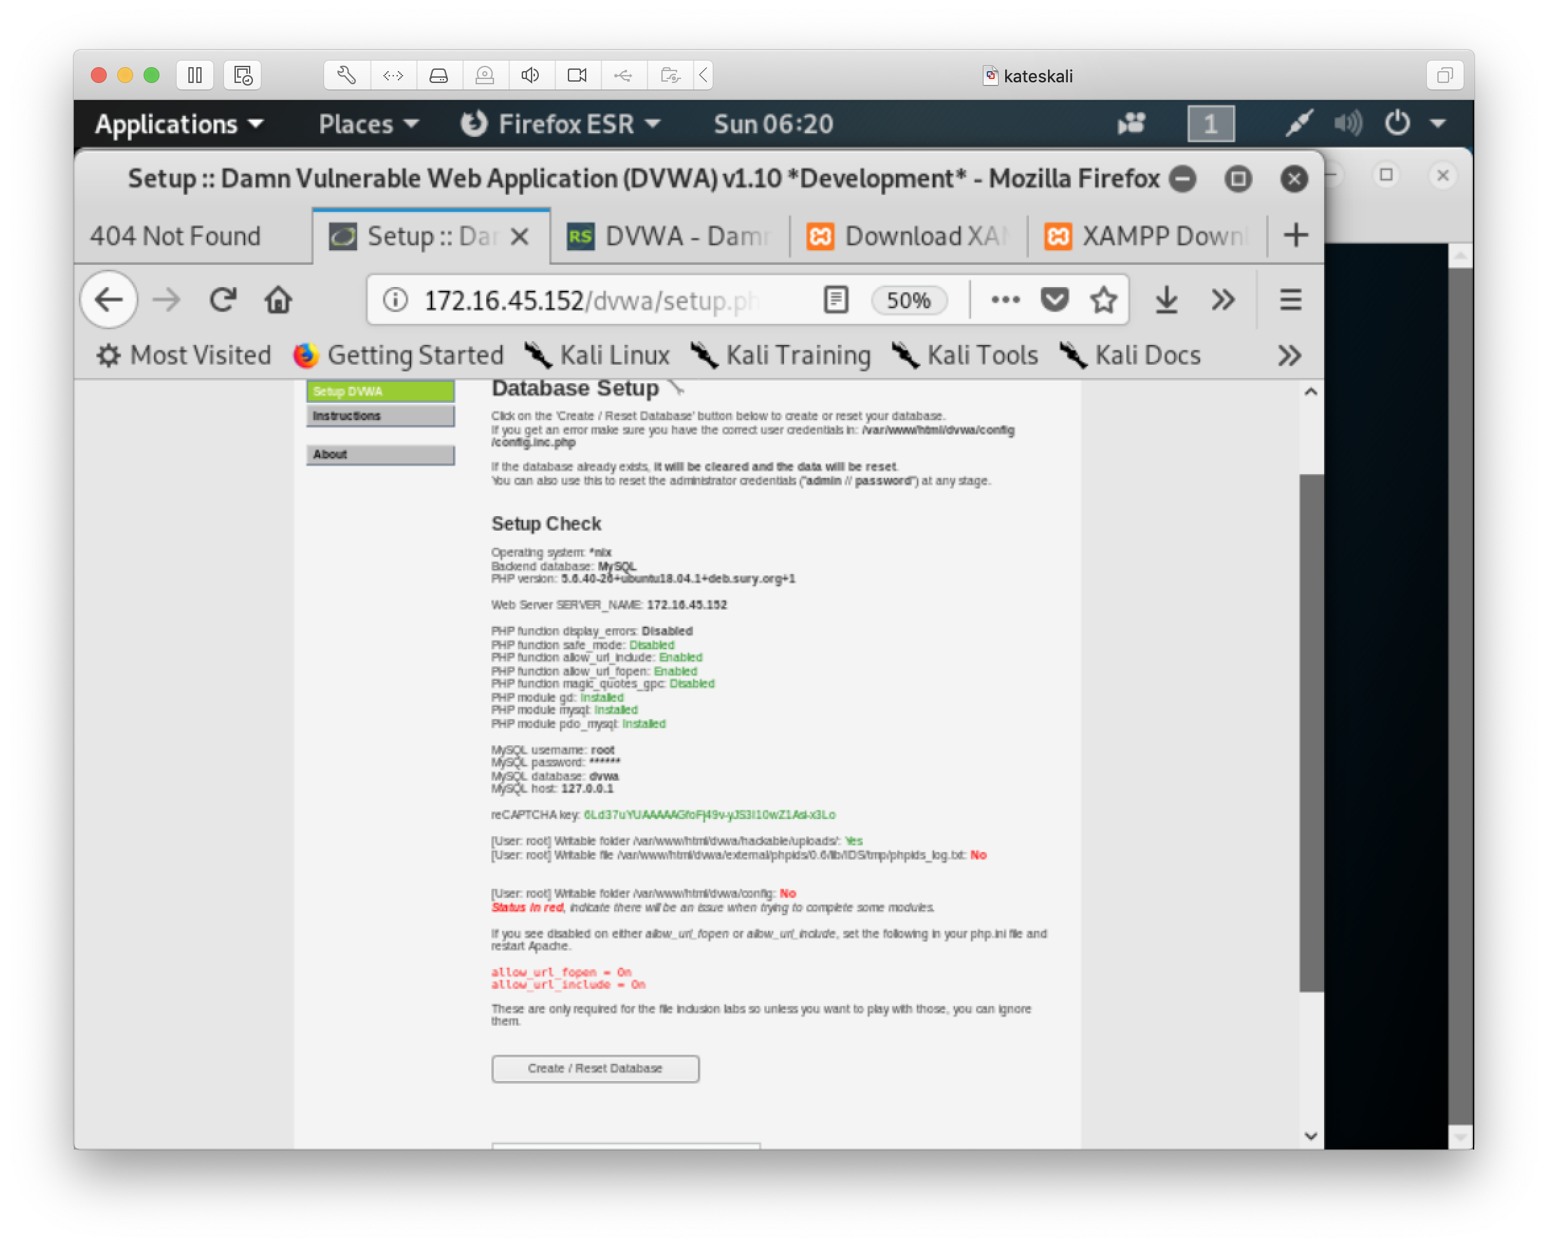Screen dimensions: 1548x1247
Task: Open the Firefox hamburger menu
Action: 1290,300
